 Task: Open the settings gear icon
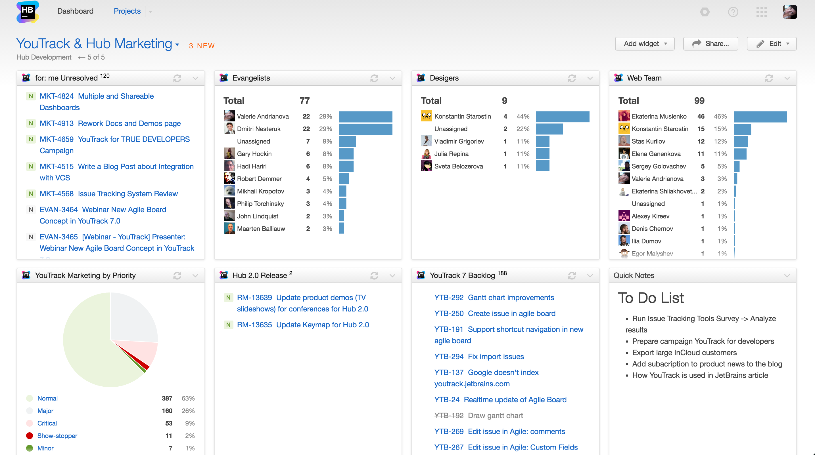coord(705,12)
